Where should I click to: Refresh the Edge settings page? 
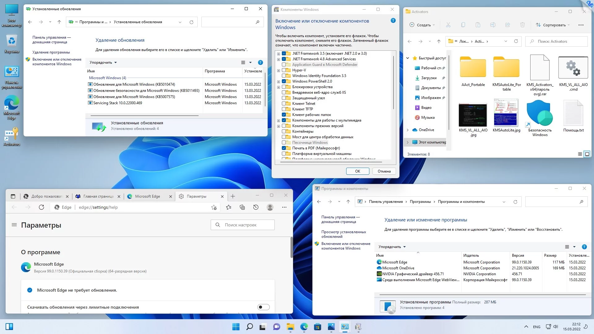pyautogui.click(x=41, y=207)
